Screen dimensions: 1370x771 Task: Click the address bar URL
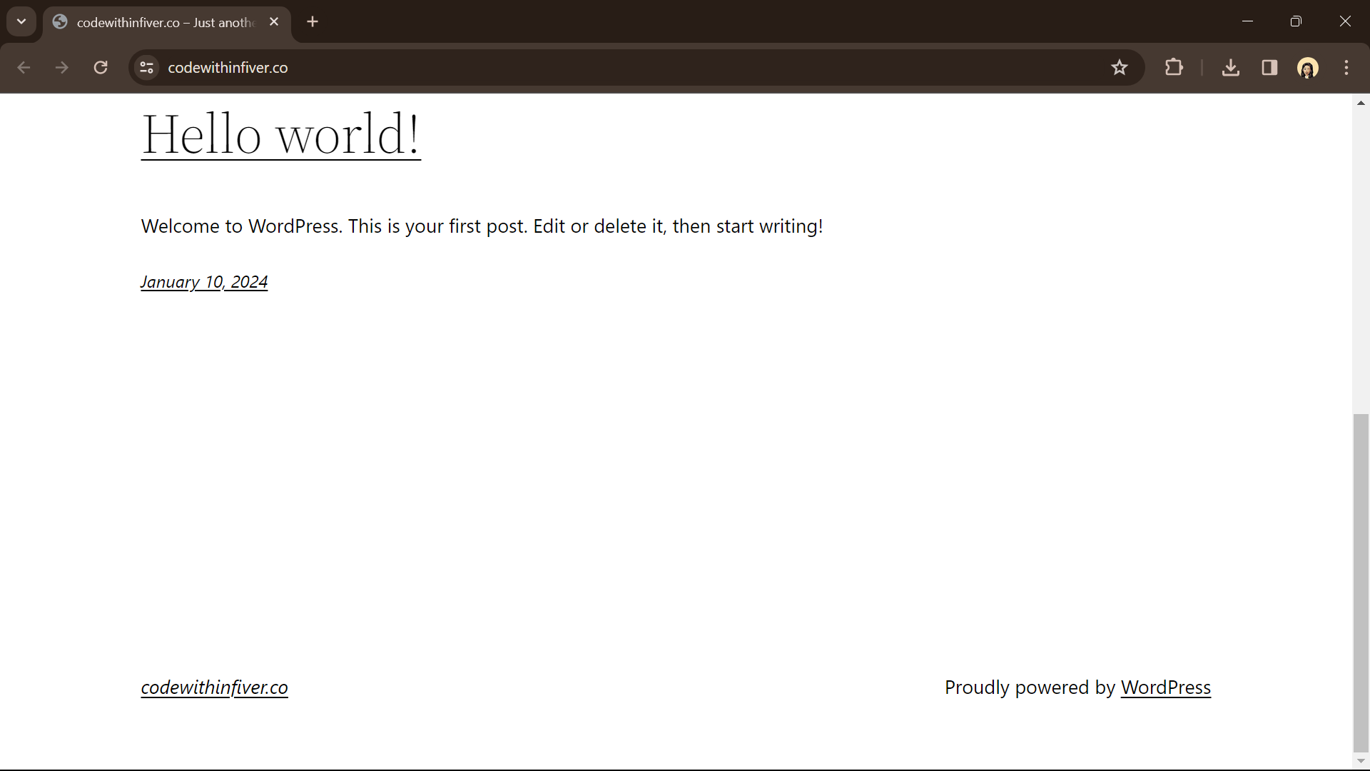tap(228, 68)
